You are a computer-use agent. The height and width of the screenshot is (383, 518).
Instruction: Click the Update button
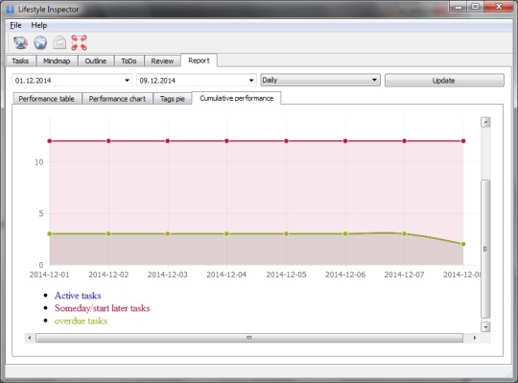coord(444,81)
